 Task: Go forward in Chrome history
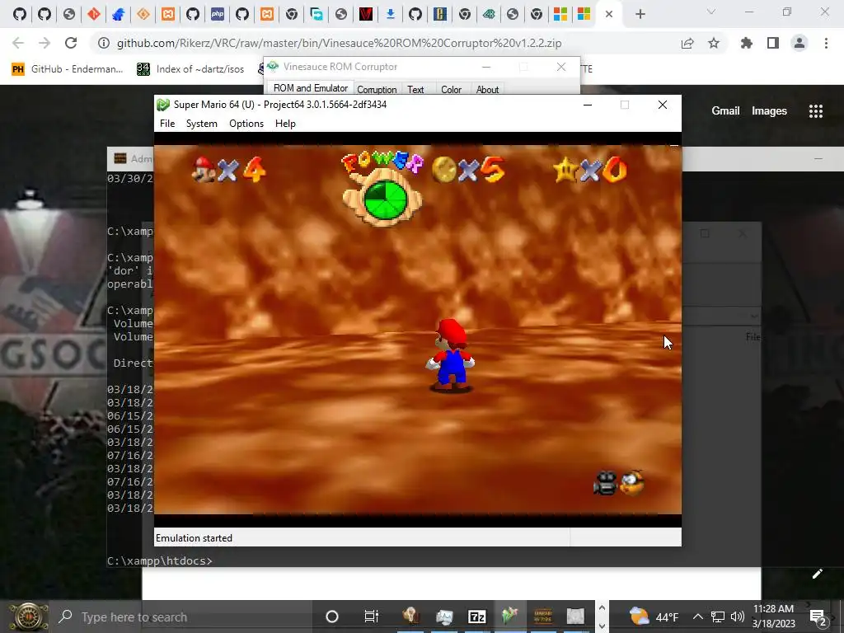click(x=45, y=43)
